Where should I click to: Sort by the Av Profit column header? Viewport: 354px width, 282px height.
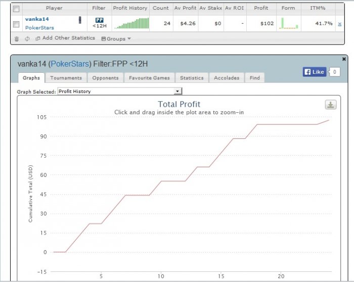pos(186,8)
